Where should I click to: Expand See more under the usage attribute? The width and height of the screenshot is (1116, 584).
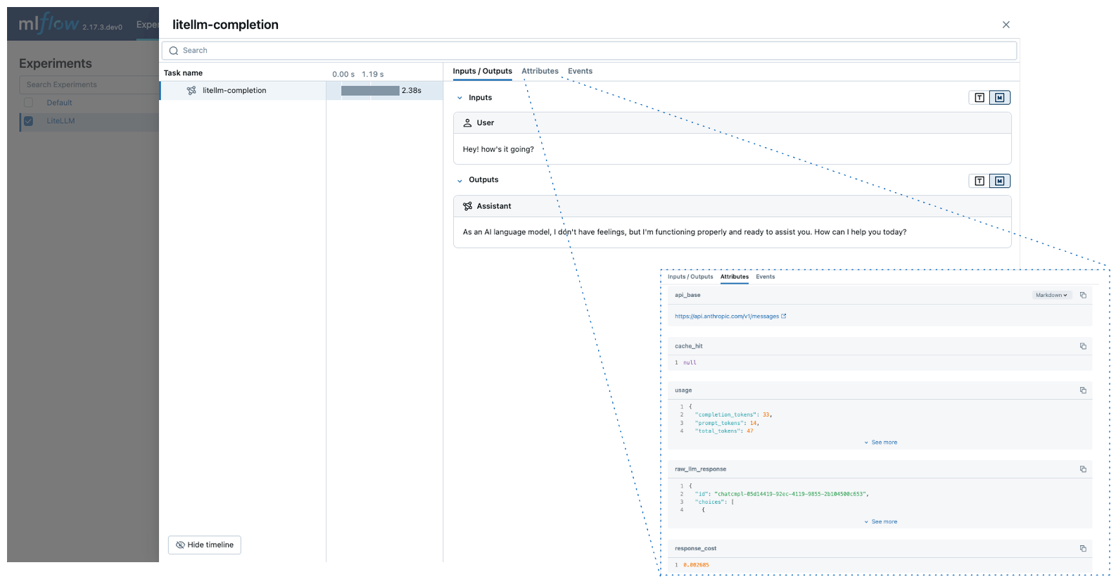coord(880,443)
